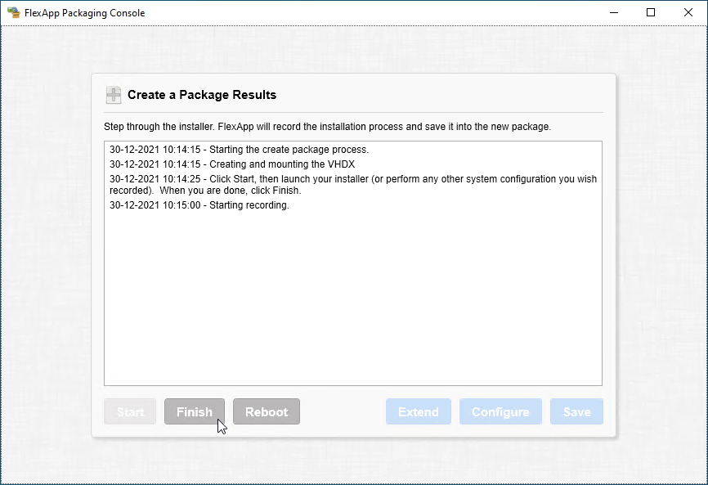Hit the Save button
This screenshot has height=485, width=708.
click(576, 412)
